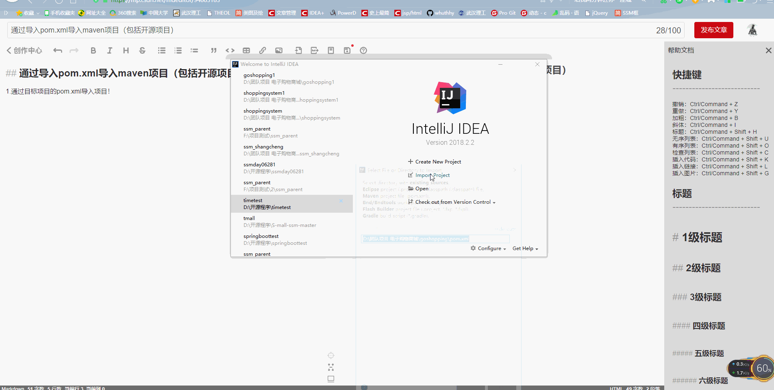
Task: Click the import document icon in toolbar
Action: [298, 50]
